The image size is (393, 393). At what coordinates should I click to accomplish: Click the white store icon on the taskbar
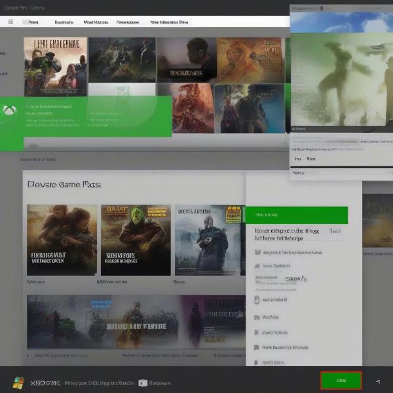[x=143, y=383]
